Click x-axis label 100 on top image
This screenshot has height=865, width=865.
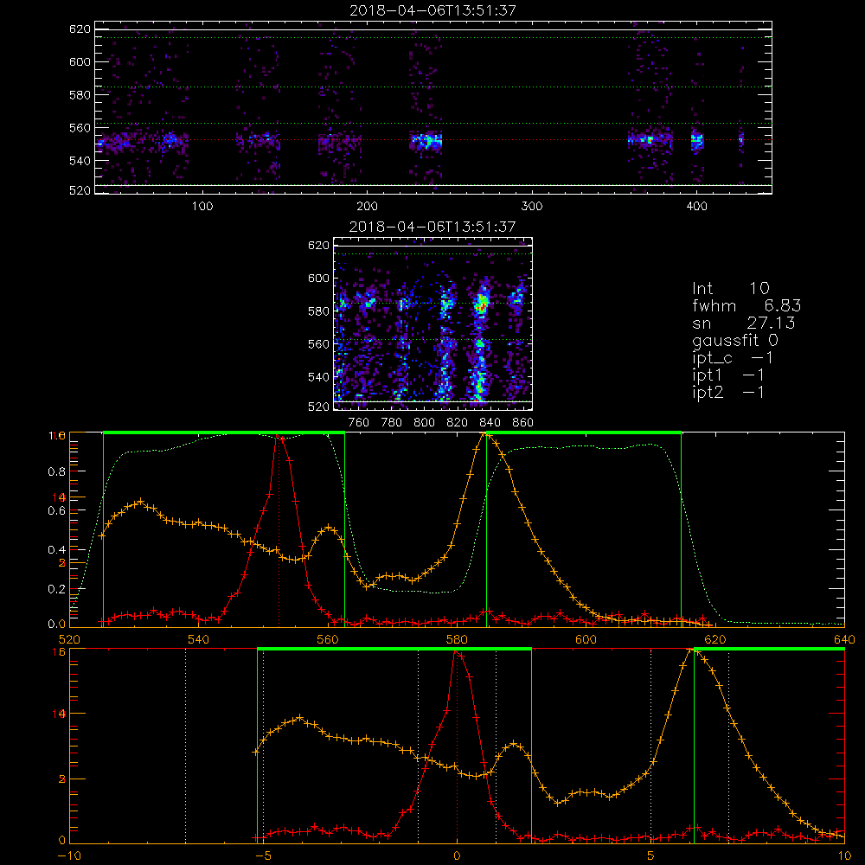[x=202, y=207]
